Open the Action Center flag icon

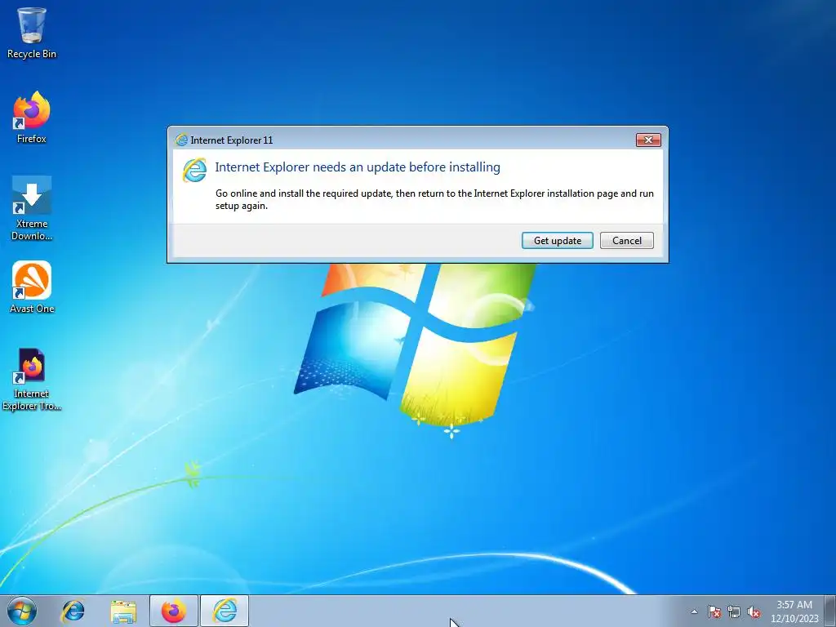tap(714, 611)
